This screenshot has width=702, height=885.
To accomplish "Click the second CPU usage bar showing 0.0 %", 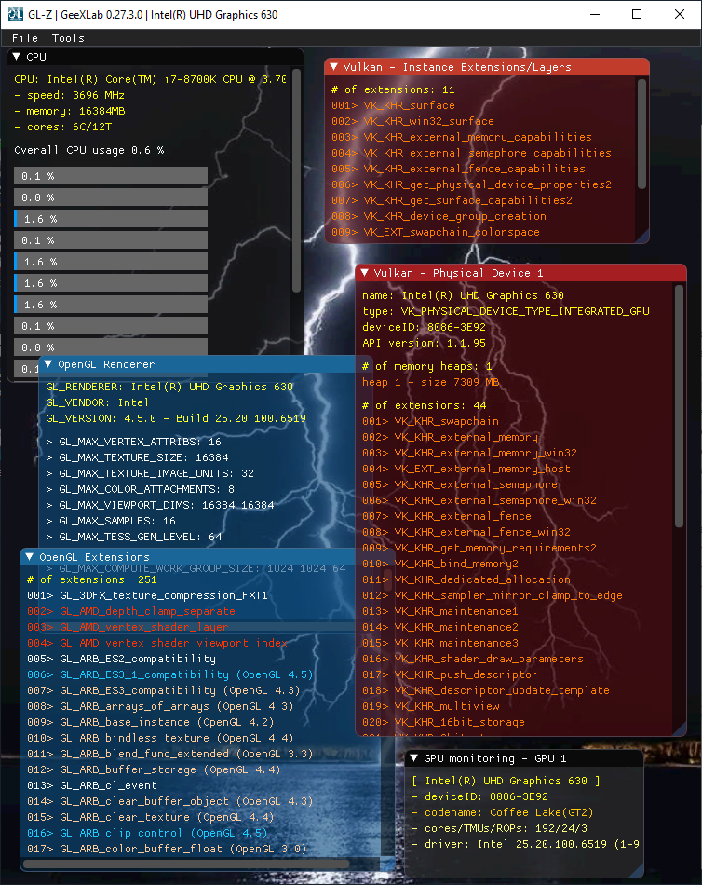I will 111,197.
